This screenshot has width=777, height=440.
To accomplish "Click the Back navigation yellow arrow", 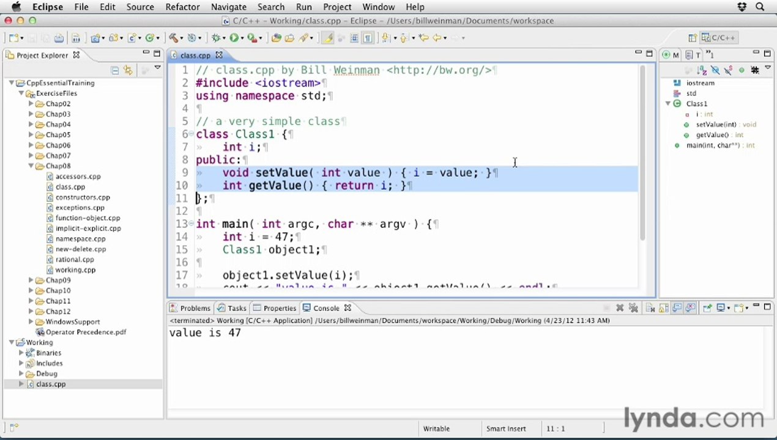I will (x=437, y=38).
